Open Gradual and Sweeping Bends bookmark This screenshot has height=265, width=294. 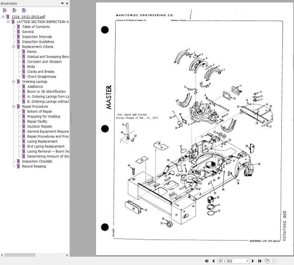(48, 57)
